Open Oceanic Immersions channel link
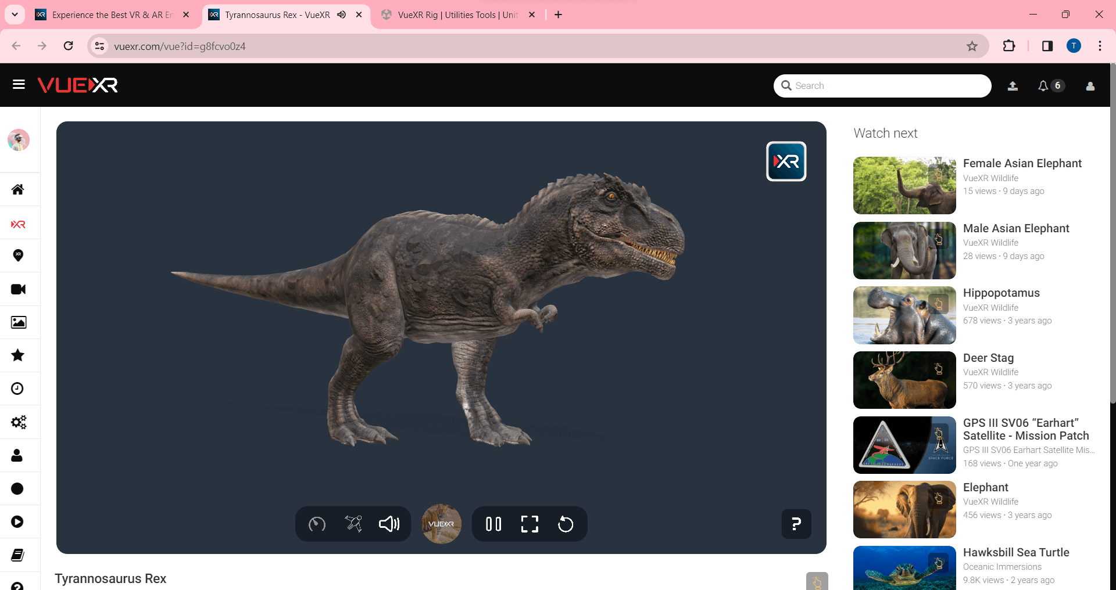Image resolution: width=1116 pixels, height=590 pixels. tap(1002, 567)
